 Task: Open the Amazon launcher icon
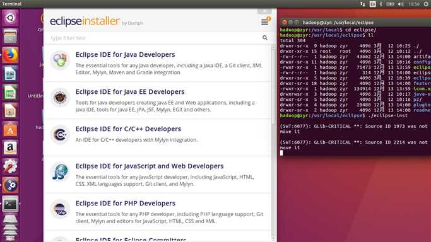click(10, 148)
